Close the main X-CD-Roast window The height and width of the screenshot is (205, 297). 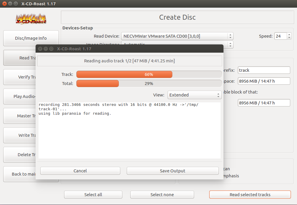[4, 4]
